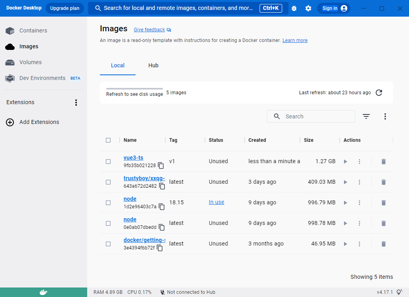
Task: Delete the trustyboy/xxqg image
Action: coord(384,182)
